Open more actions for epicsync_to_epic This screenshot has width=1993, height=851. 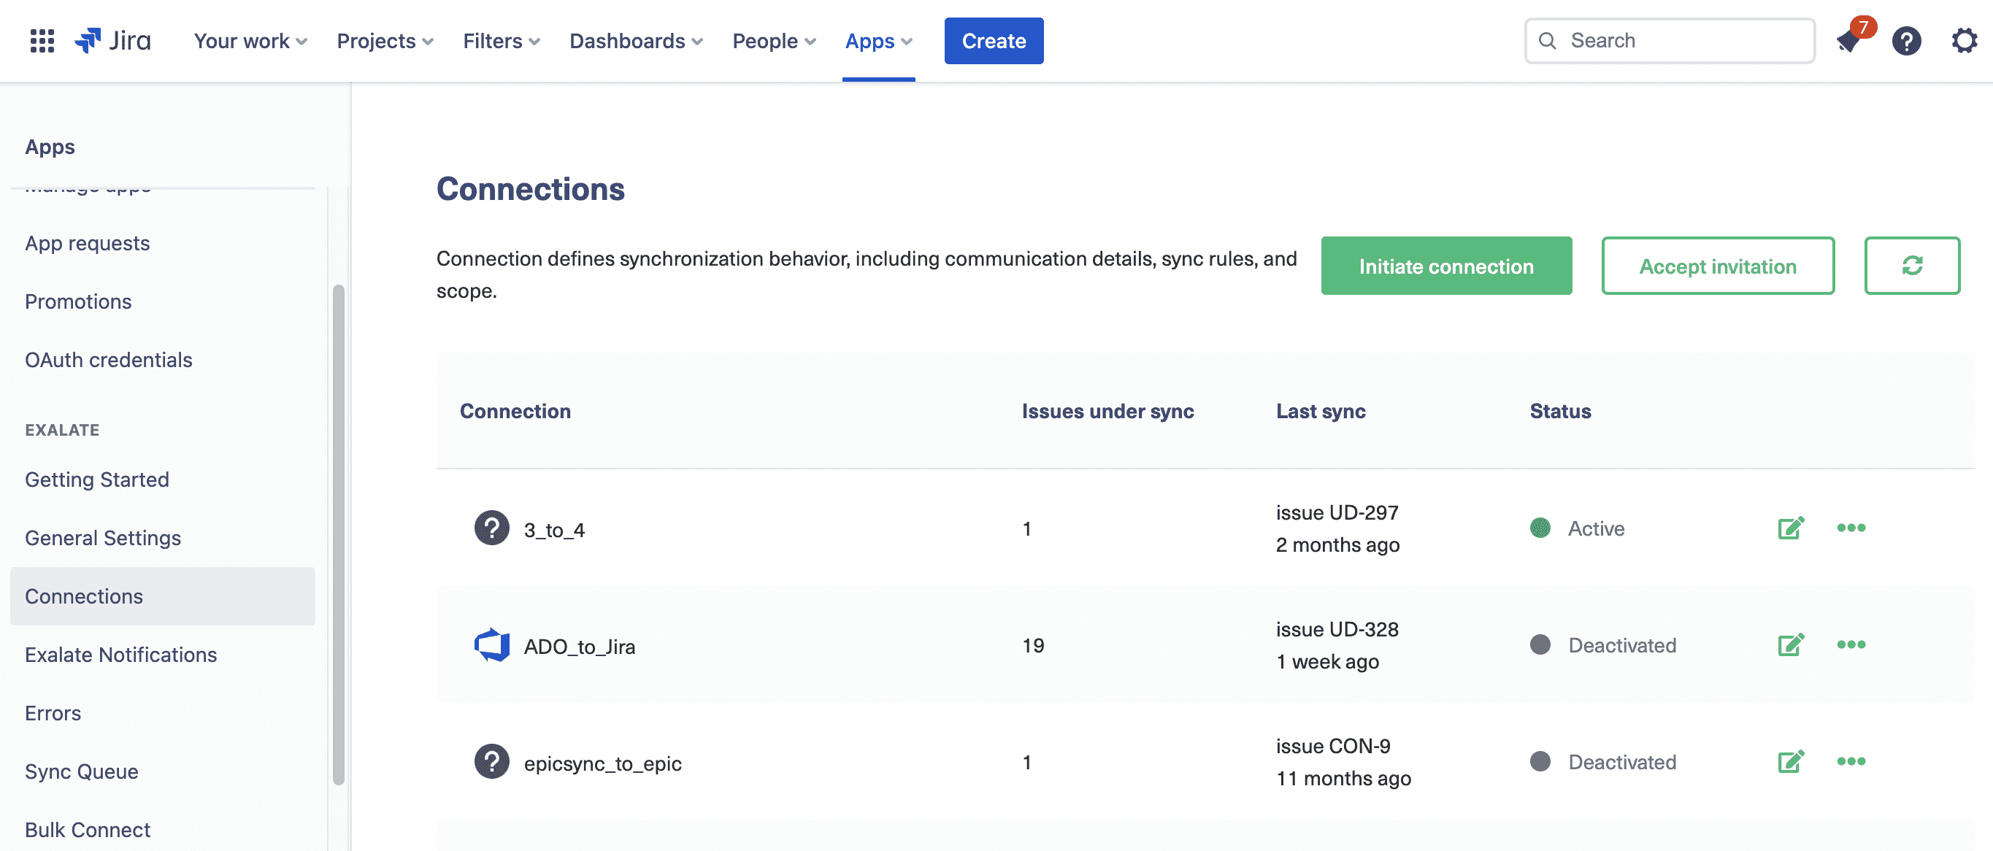[x=1851, y=761]
